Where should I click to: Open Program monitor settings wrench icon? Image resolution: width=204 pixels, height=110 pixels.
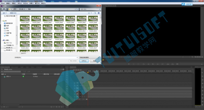[192, 57]
